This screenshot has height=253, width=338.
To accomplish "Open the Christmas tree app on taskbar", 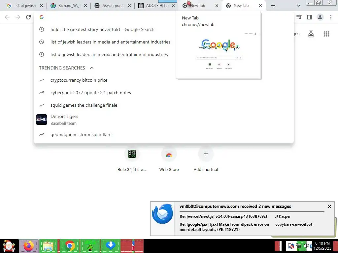I will [x=90, y=246].
